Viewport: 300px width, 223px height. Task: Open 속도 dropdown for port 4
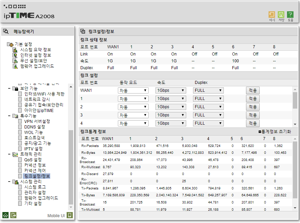pyautogui.click(x=171, y=123)
